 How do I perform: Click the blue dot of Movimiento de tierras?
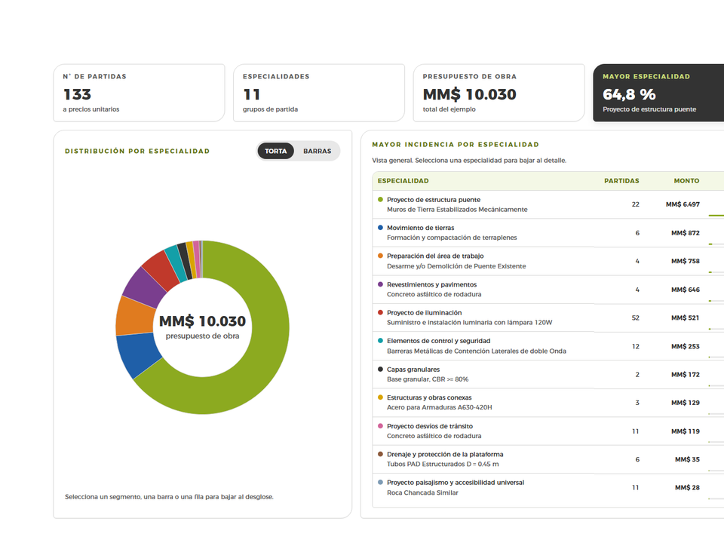pos(380,228)
